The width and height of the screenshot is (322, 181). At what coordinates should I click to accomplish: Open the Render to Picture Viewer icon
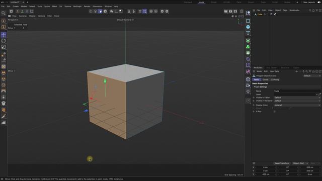pos(230,11)
